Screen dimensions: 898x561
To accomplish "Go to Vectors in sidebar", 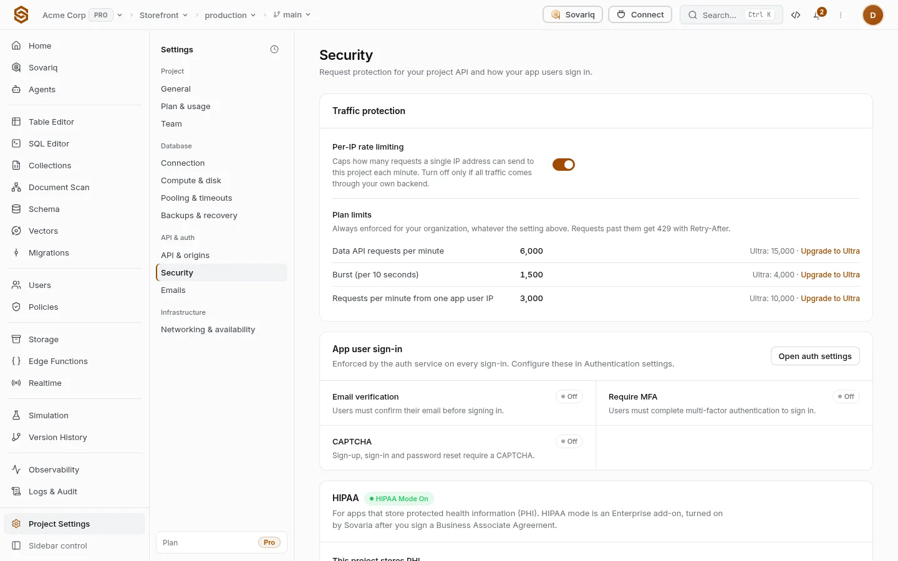I will click(75, 231).
